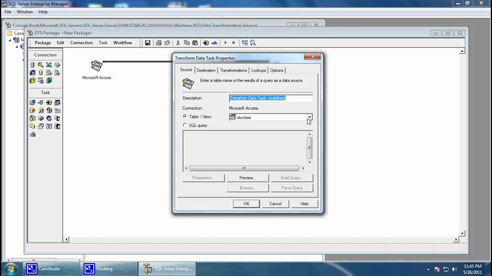Open the Transformations tab
This screenshot has width=492, height=276.
coord(233,70)
